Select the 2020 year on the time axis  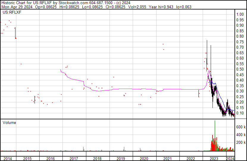coord(144,159)
